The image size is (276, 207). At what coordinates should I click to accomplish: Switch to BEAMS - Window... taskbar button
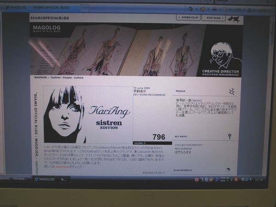click(x=14, y=179)
